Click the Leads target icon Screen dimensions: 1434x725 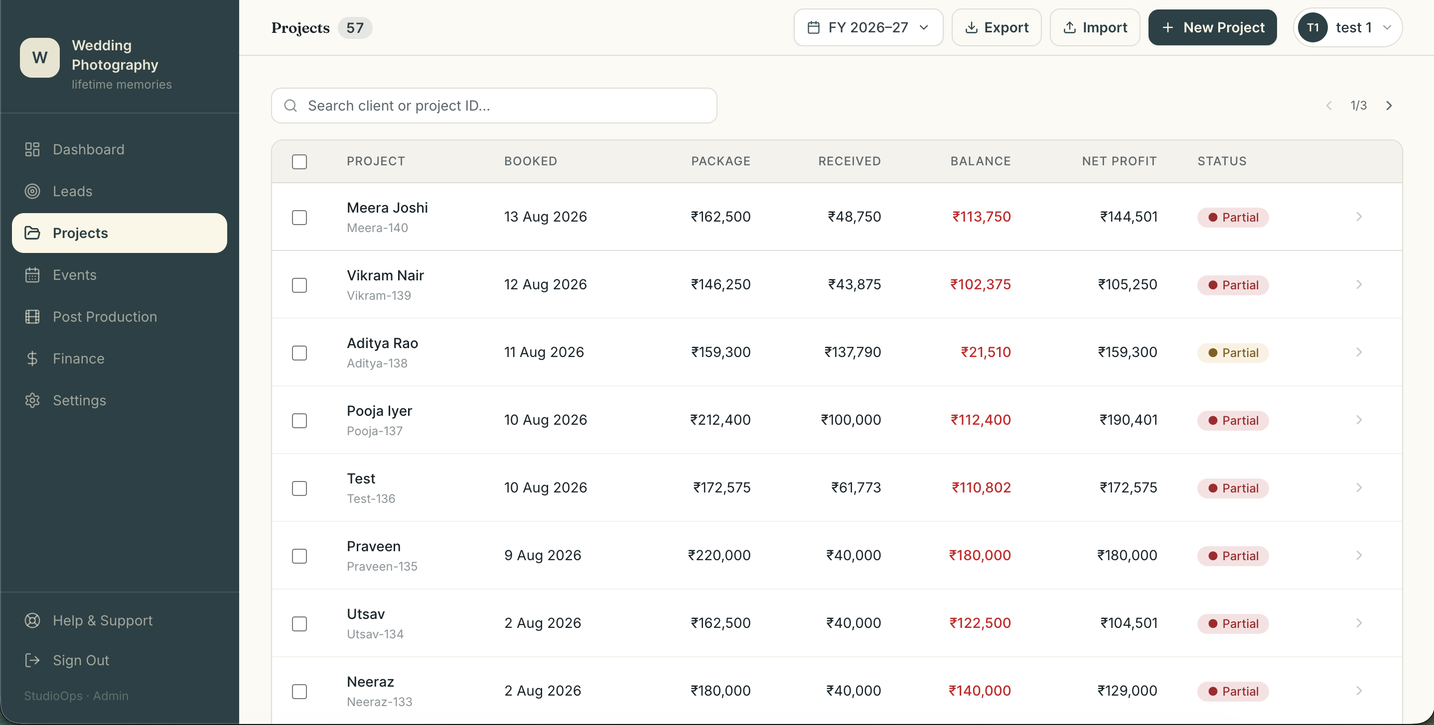pyautogui.click(x=32, y=191)
